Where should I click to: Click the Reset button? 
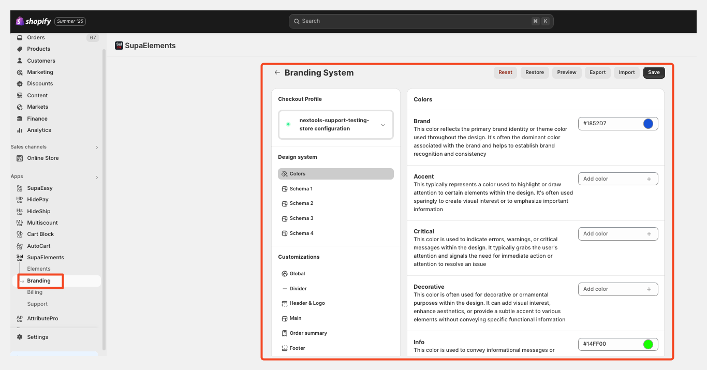coord(505,72)
